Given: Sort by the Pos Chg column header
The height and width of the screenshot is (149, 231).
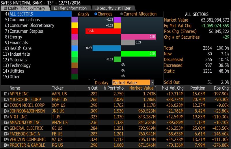Looking at the screenshot, I should pos(221,88).
